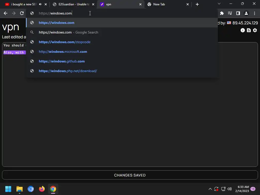Screen dimensions: 260x195
Task: Go back using the browser back arrow
Action: [x=6, y=13]
